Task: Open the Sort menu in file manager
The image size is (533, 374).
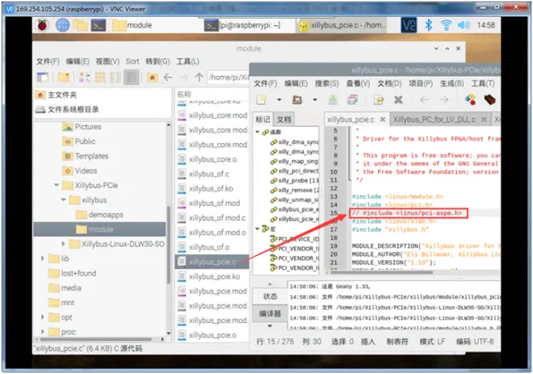Action: [x=132, y=61]
